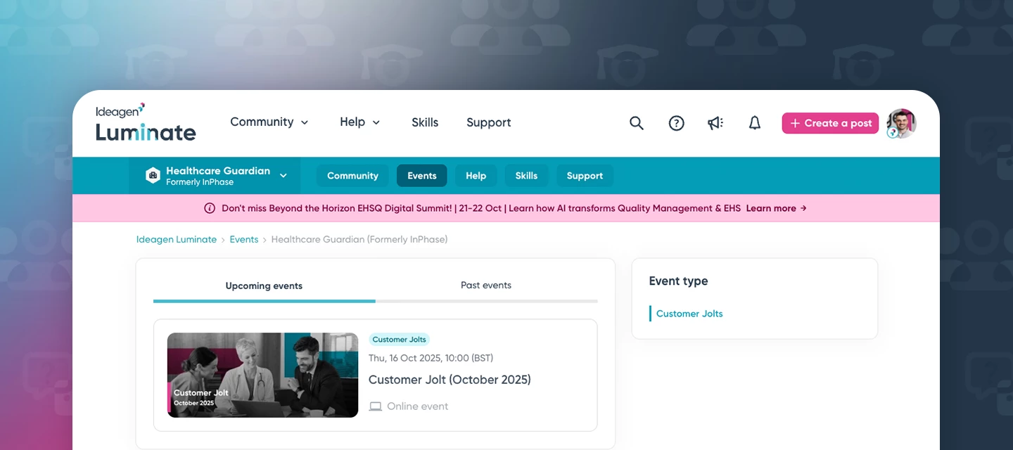Viewport: 1013px width, 450px height.
Task: Click the info icon in the summit banner
Action: 210,207
